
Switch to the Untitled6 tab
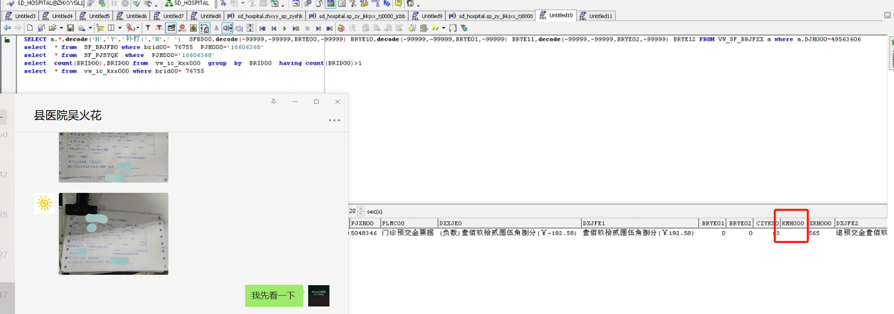click(132, 16)
